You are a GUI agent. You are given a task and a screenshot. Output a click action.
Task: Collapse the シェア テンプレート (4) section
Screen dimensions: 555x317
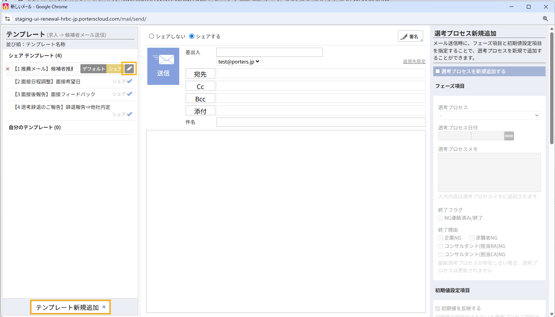[x=35, y=56]
